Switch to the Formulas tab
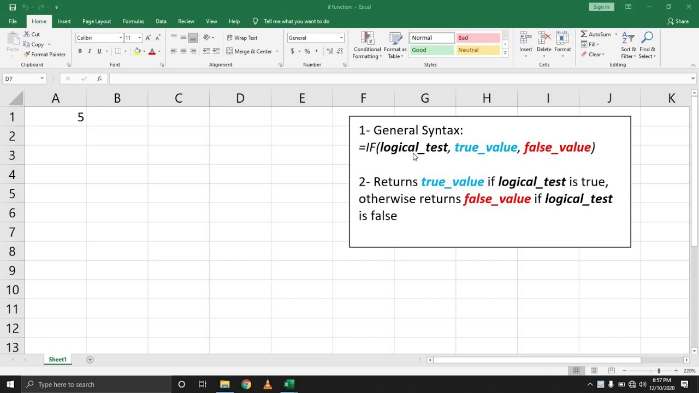 pyautogui.click(x=133, y=21)
